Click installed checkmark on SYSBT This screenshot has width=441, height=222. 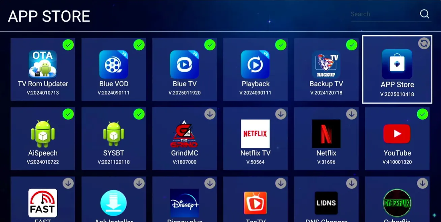(139, 114)
